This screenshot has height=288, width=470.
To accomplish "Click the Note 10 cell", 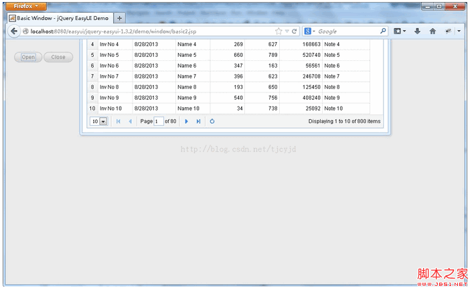I will pyautogui.click(x=346, y=109).
